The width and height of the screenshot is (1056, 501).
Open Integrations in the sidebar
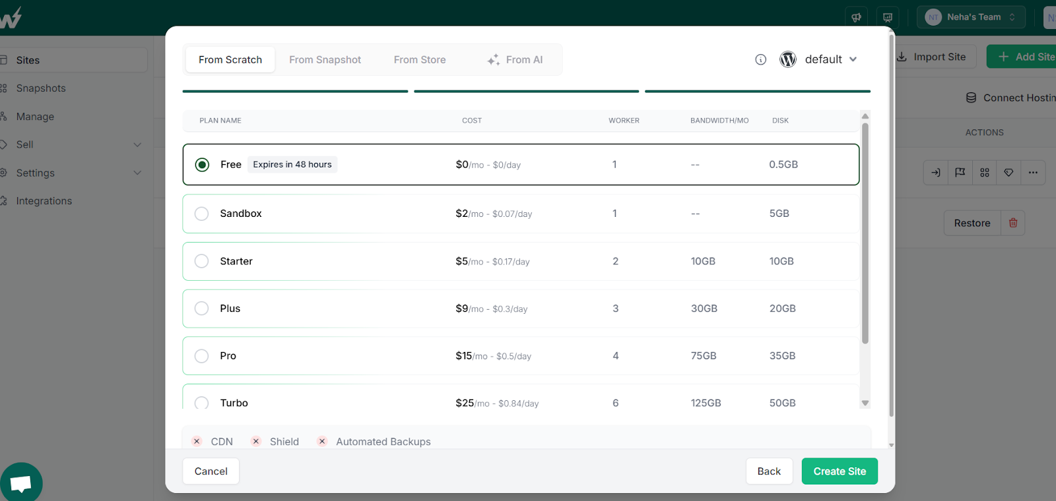[44, 201]
